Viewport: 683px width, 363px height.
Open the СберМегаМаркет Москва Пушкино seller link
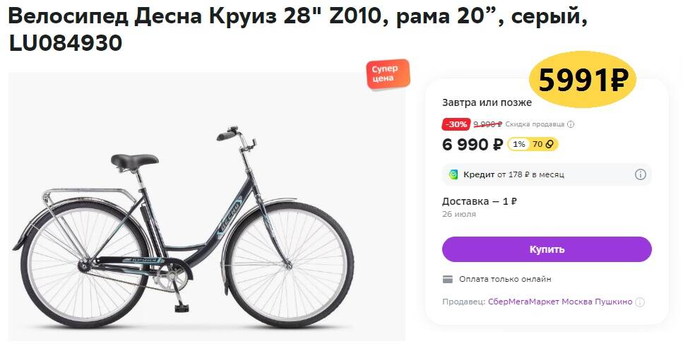[x=560, y=302]
